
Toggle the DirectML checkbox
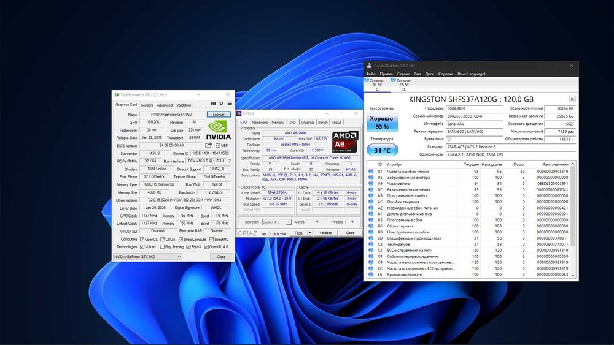tap(211, 239)
